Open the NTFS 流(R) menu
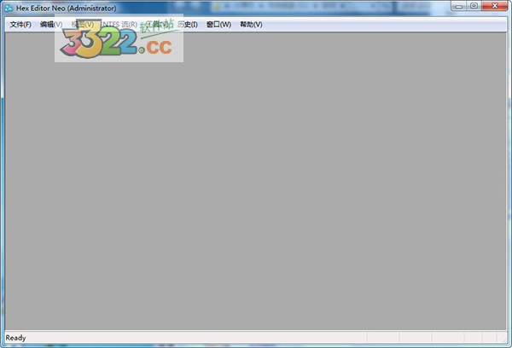This screenshot has height=348, width=512. pyautogui.click(x=119, y=25)
